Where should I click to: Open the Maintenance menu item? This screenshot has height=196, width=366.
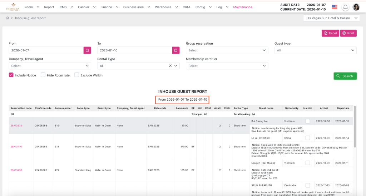(x=242, y=7)
